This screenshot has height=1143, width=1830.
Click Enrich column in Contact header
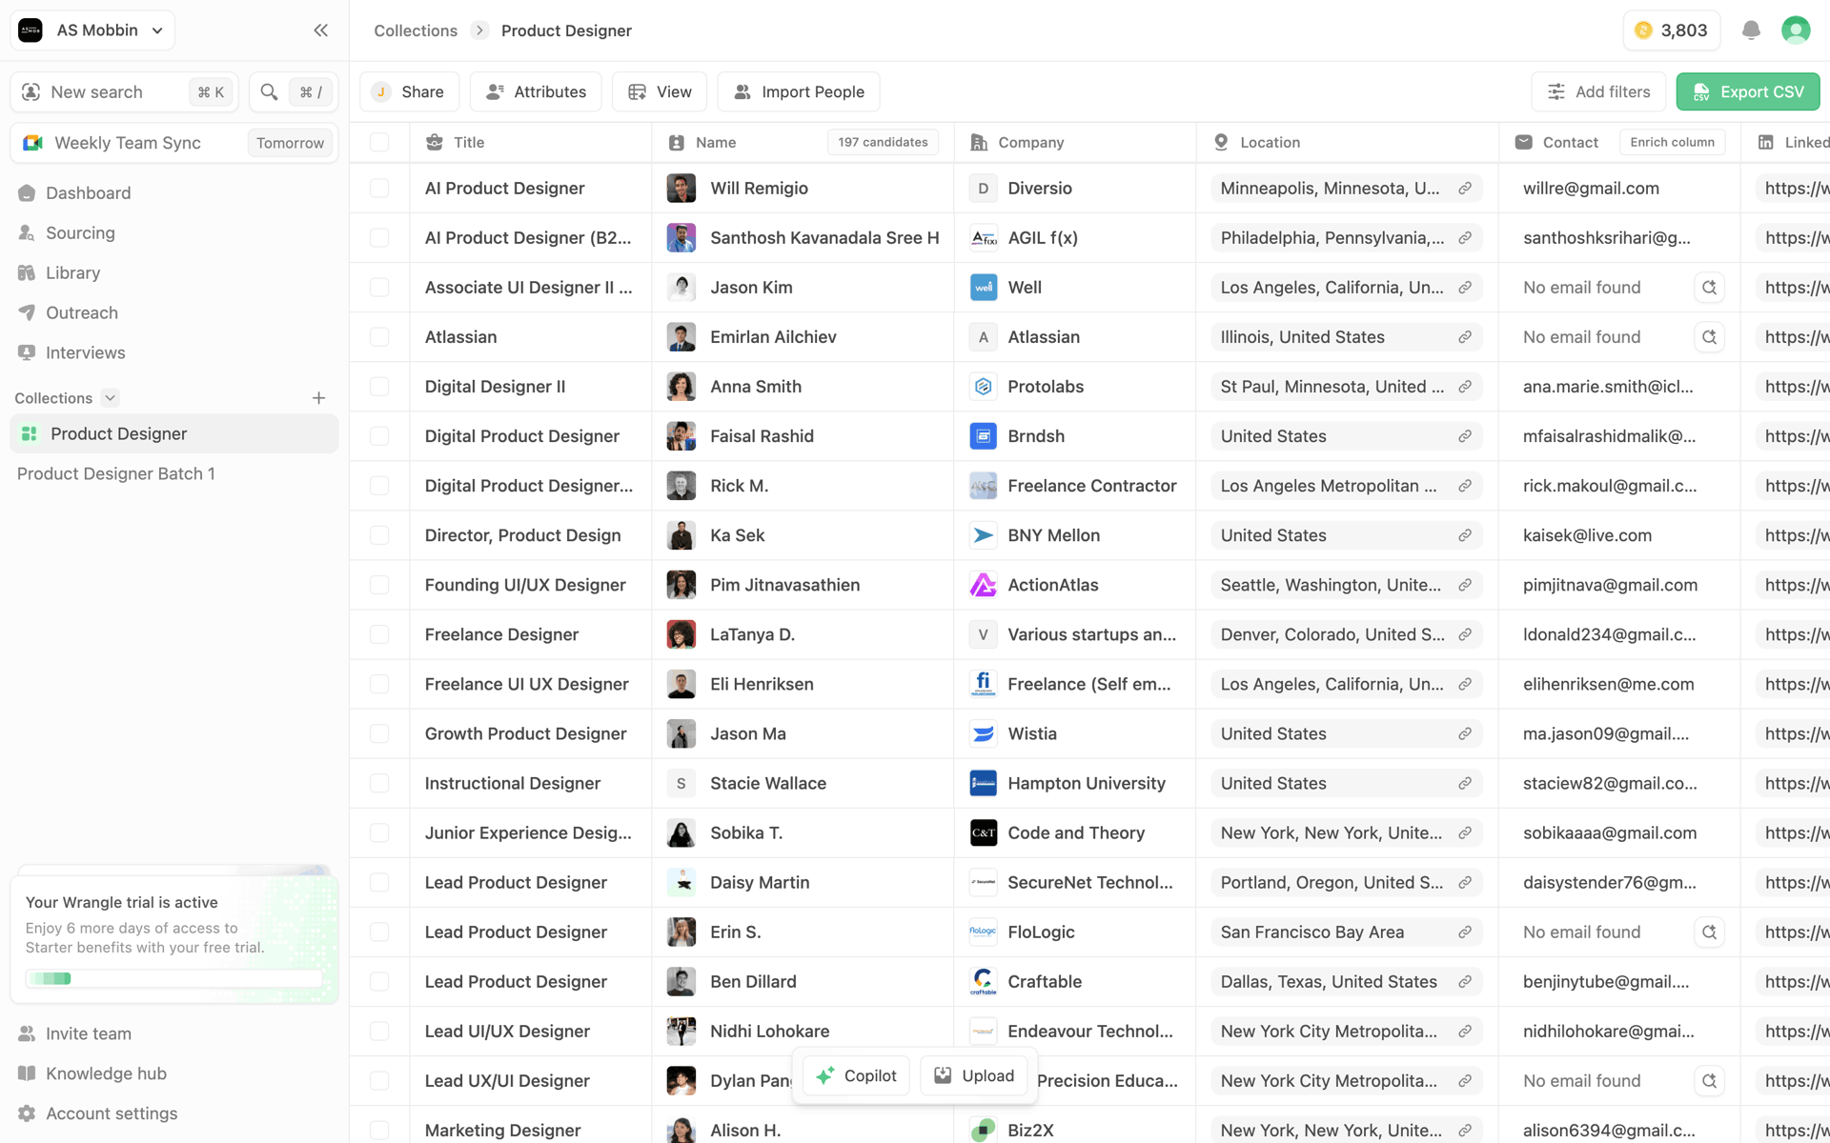point(1672,143)
